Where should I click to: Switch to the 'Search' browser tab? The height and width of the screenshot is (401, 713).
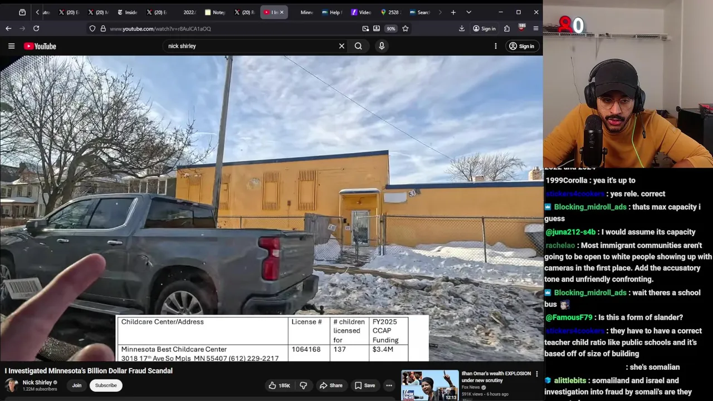(419, 12)
